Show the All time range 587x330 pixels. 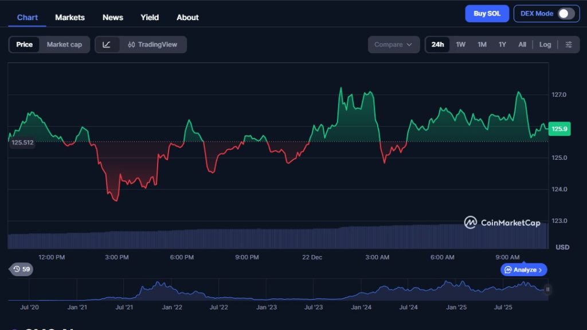coord(522,45)
